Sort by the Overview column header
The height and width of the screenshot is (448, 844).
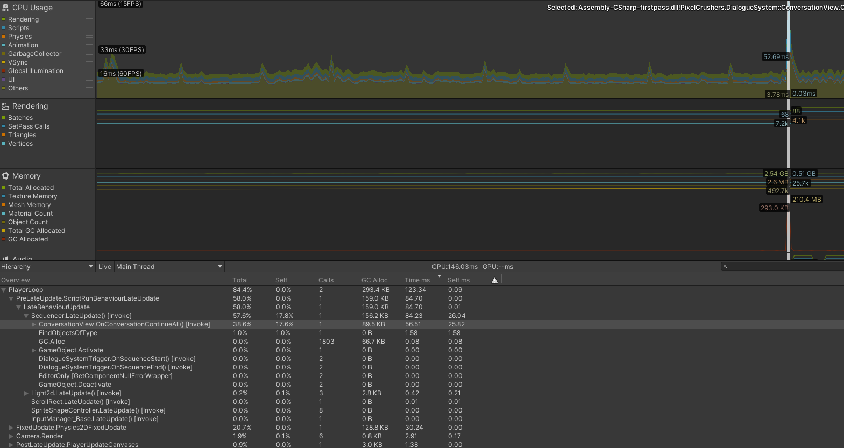click(115, 280)
